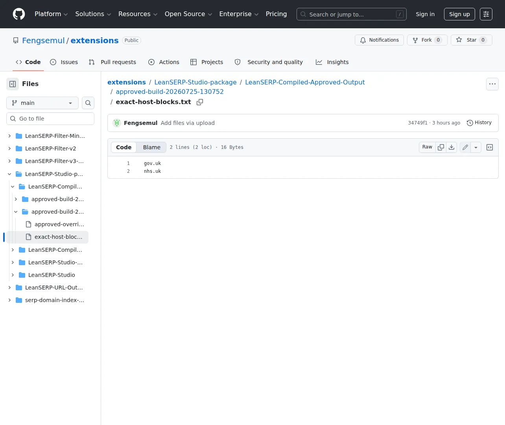Screen dimensions: 505x425
Task: Copy file path icon beside exact-host-blocks.txt
Action: point(200,102)
